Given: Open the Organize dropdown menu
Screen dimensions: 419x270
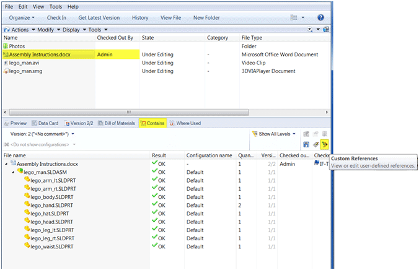Looking at the screenshot, I should [21, 17].
